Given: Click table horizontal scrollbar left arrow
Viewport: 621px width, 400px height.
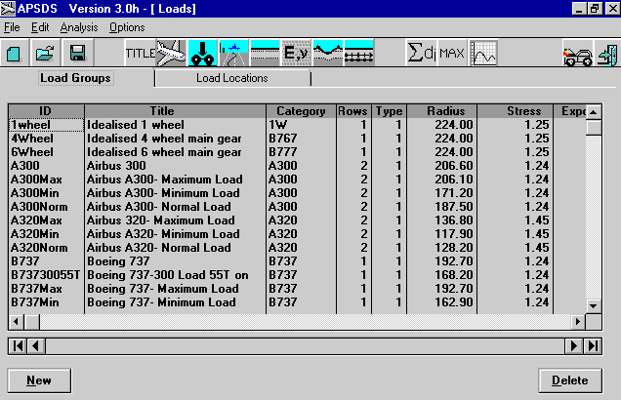Looking at the screenshot, I should (17, 322).
